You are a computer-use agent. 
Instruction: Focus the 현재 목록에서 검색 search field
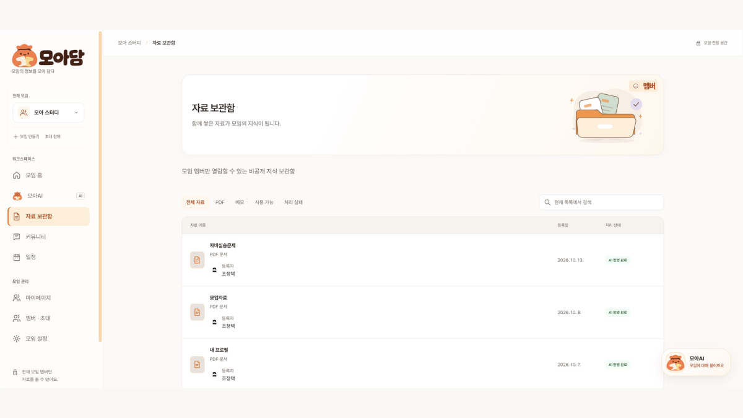[601, 202]
